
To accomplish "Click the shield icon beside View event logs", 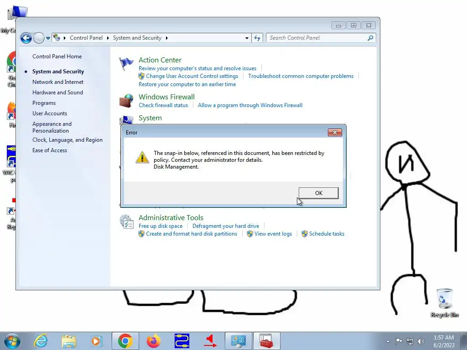I will [250, 234].
